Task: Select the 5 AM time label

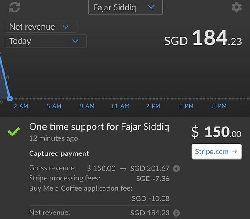Action: coord(54,106)
